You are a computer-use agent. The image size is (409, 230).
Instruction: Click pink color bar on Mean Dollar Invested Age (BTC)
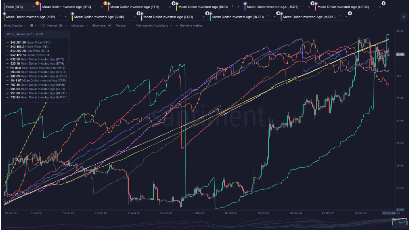pos(40,7)
